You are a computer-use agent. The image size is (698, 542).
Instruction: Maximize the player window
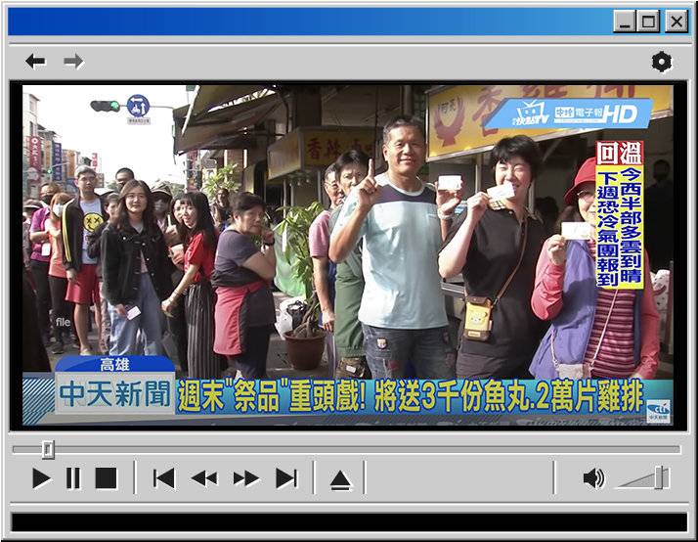[x=648, y=22]
